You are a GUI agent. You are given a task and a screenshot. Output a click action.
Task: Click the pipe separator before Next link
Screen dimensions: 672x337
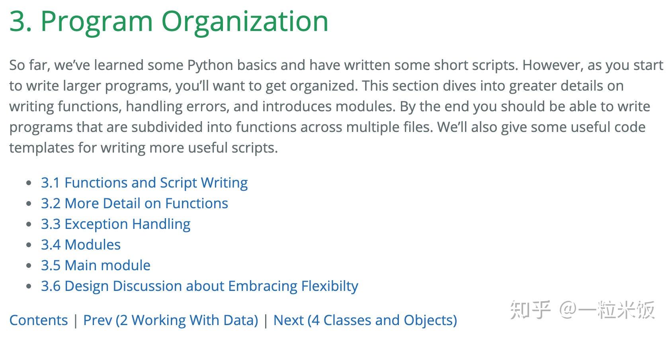[266, 320]
